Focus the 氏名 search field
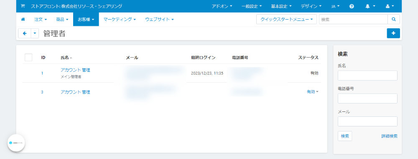 [x=367, y=76]
